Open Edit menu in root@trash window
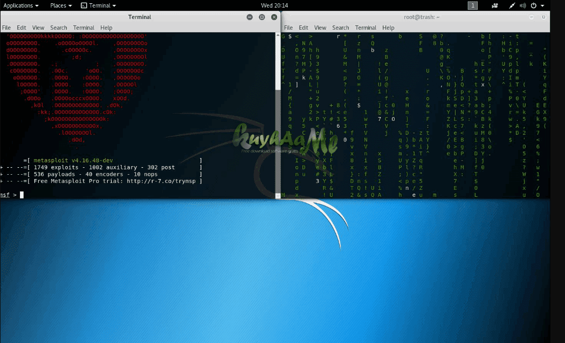 (x=304, y=28)
